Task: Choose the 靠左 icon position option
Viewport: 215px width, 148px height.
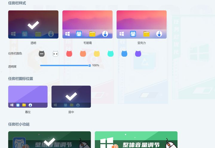Action: coord(28,96)
